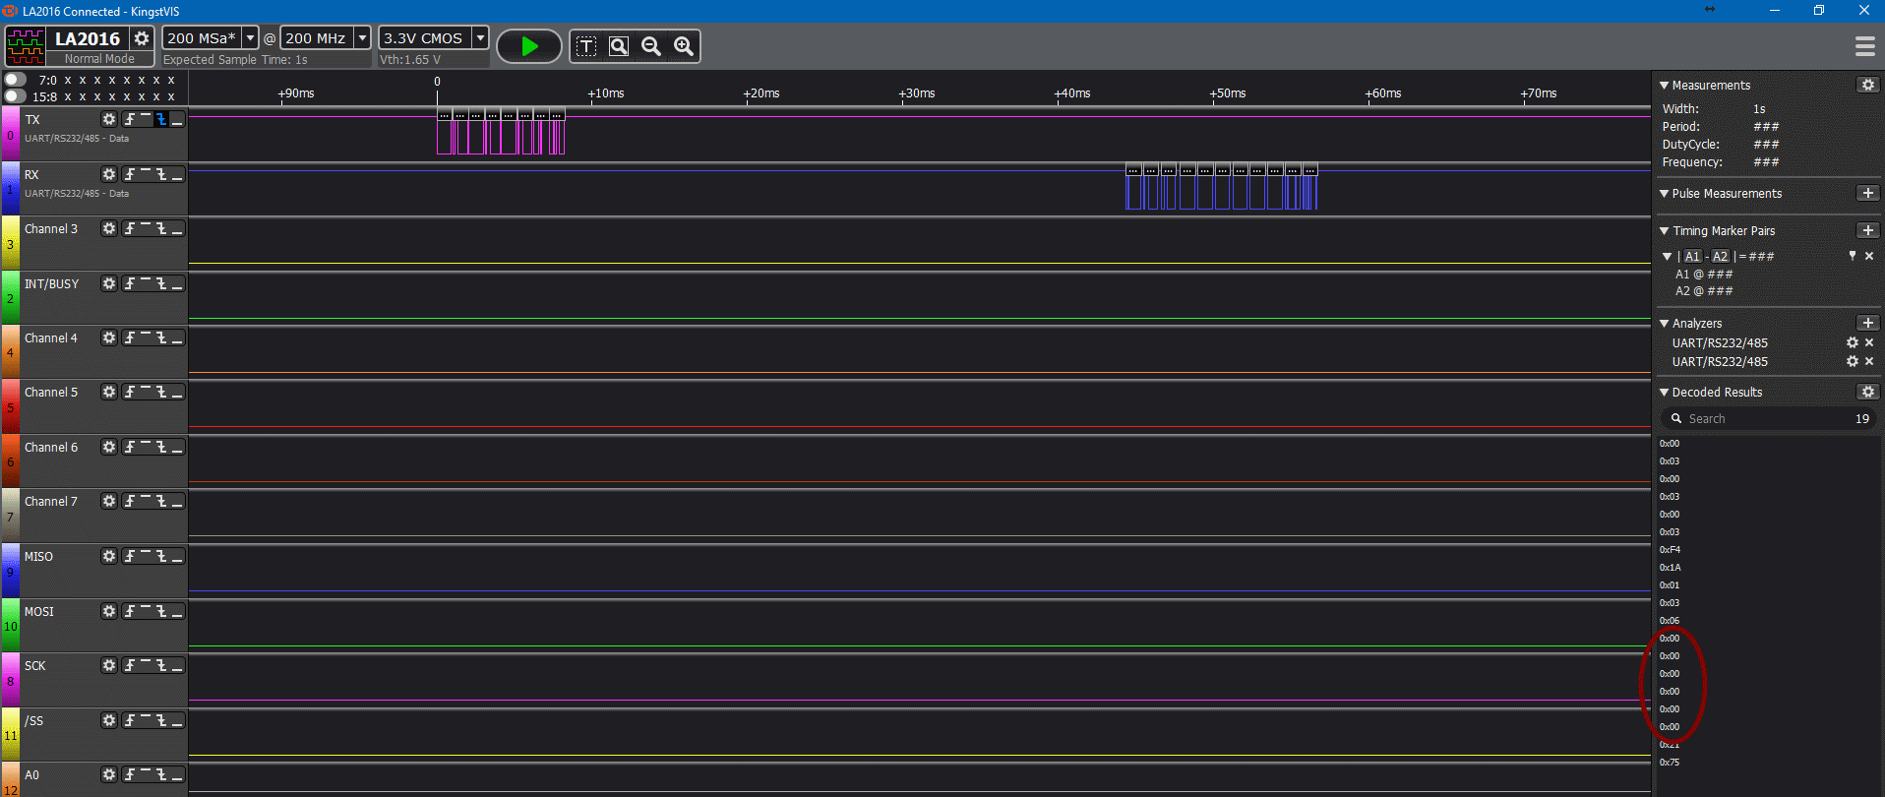Open SCK channel settings gear
The width and height of the screenshot is (1885, 797).
(109, 665)
